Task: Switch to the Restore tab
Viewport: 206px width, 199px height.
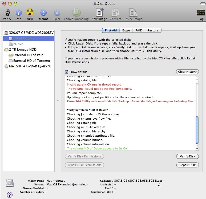Action: tap(153, 30)
